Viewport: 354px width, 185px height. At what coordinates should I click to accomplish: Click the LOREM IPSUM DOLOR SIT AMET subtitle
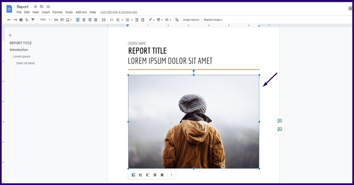click(x=170, y=61)
